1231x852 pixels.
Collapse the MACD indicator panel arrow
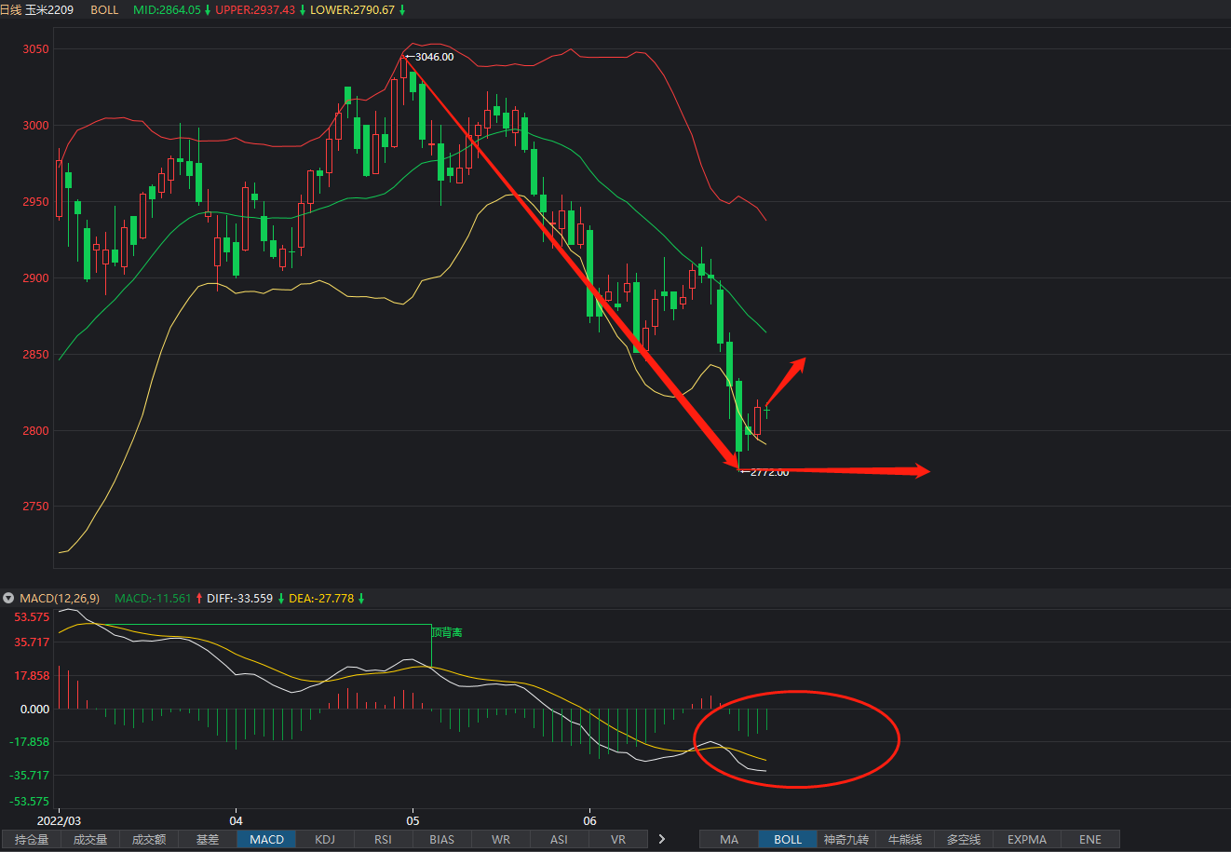8,598
